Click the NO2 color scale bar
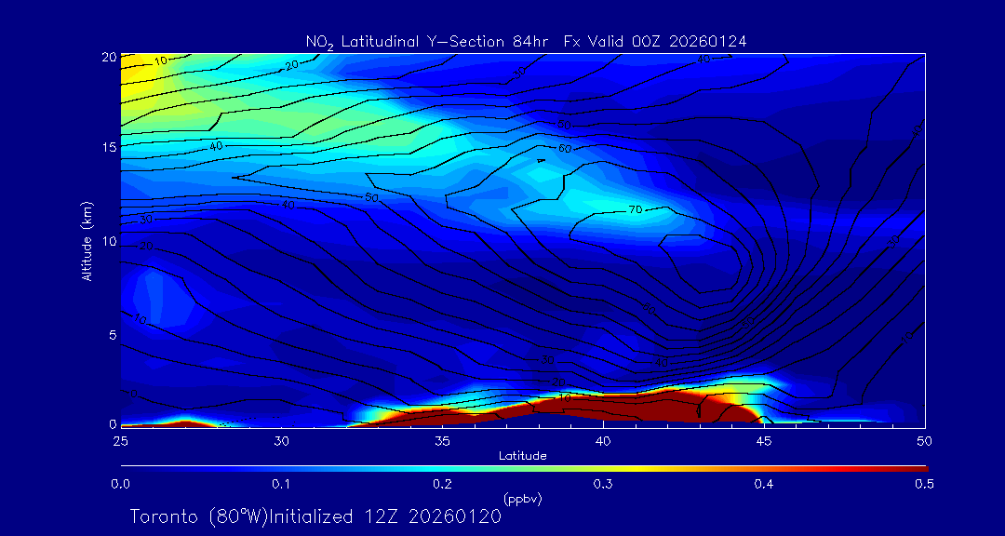This screenshot has height=536, width=1005. (x=524, y=469)
